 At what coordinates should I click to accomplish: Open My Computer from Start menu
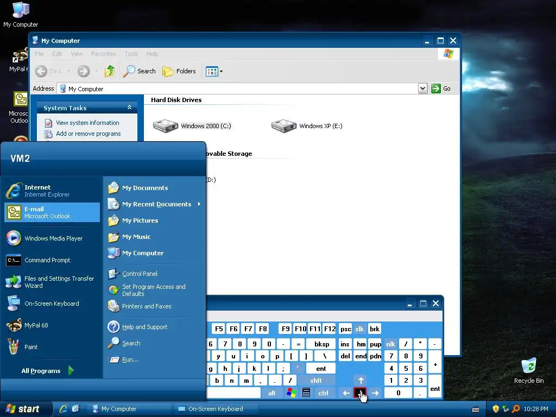click(x=155, y=253)
